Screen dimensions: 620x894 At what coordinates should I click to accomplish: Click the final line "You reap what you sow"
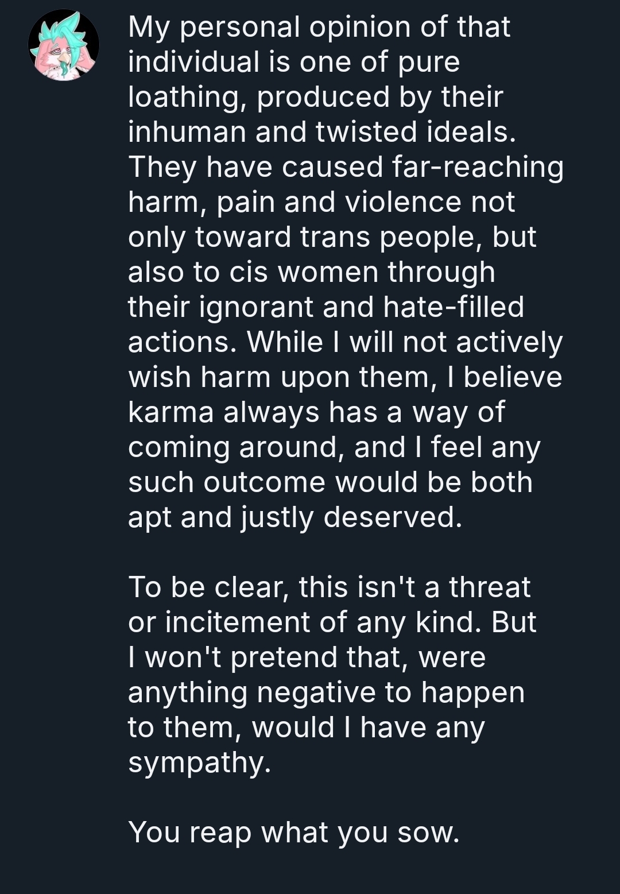coord(293,833)
